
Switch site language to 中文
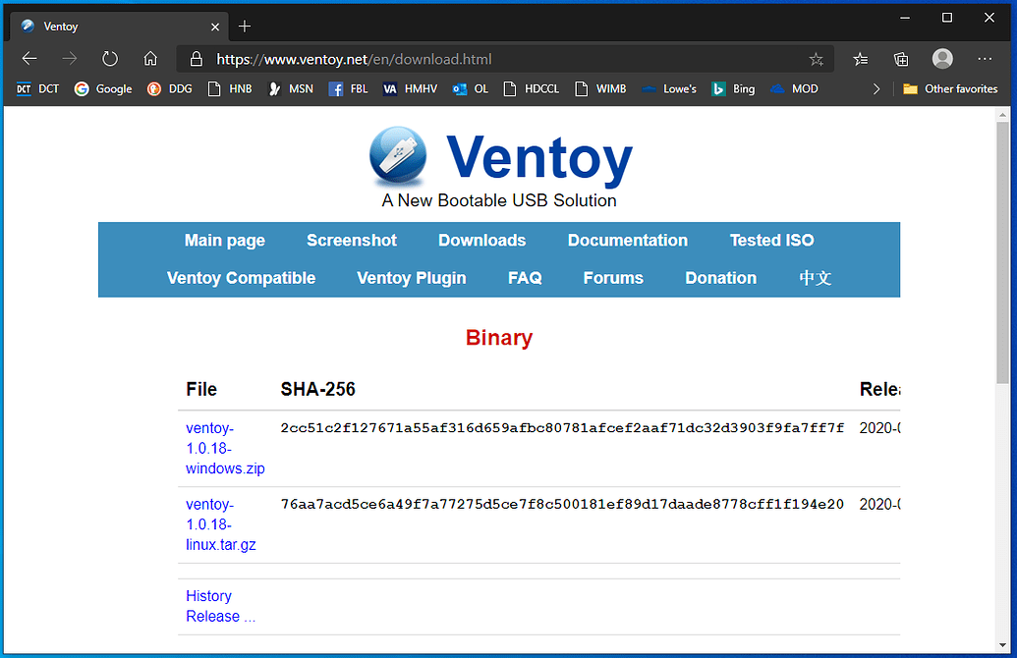(x=815, y=278)
